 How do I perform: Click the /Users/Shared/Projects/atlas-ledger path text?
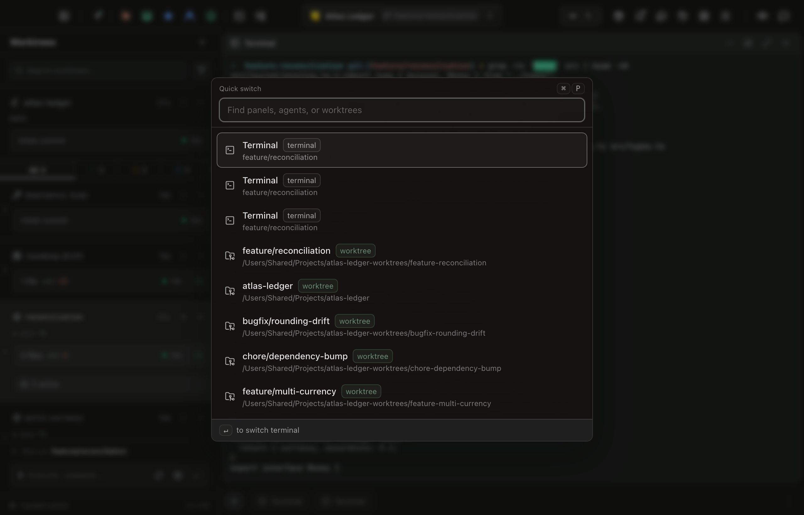tap(306, 298)
